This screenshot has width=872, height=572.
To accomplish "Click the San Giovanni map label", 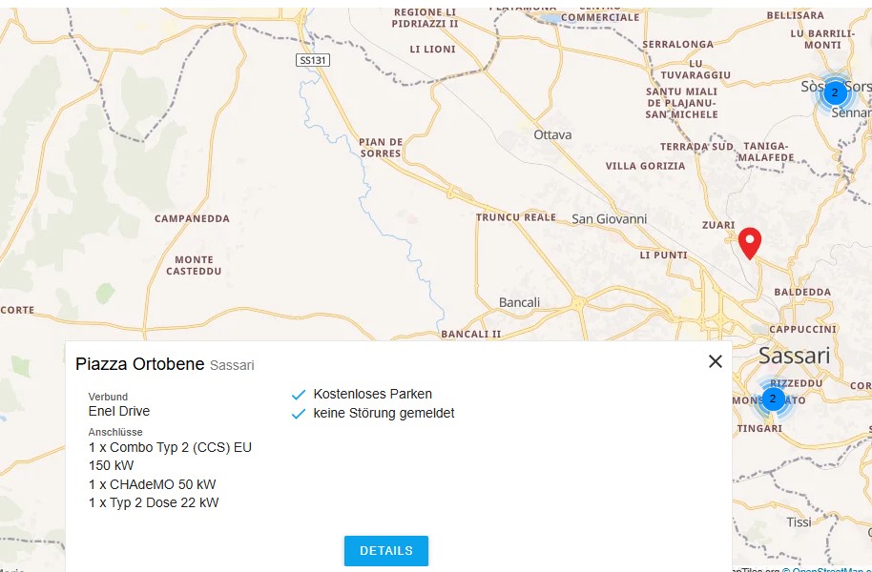I will pyautogui.click(x=609, y=219).
